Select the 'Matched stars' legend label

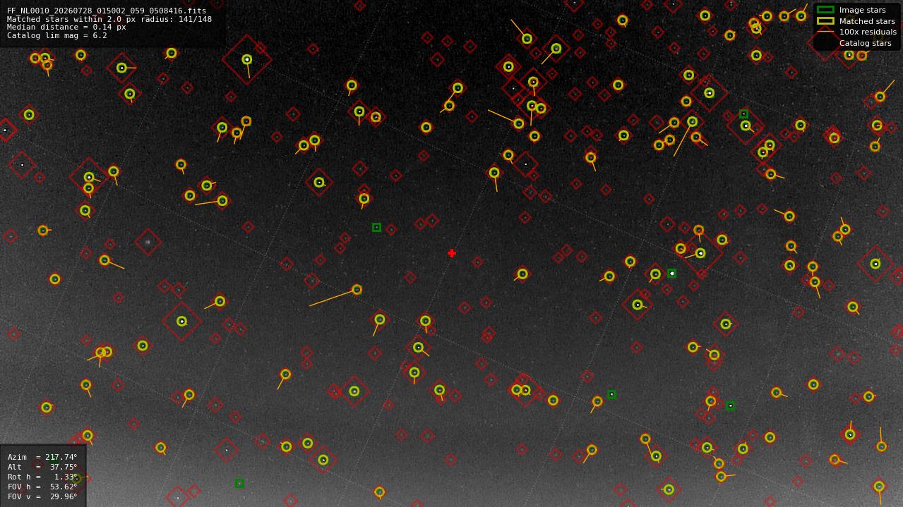(x=867, y=21)
